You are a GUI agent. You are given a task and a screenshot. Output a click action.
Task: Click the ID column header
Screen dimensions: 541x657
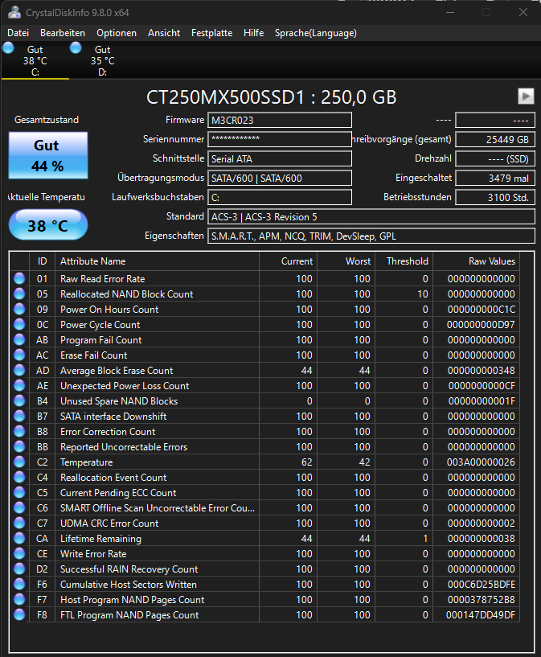click(x=43, y=261)
